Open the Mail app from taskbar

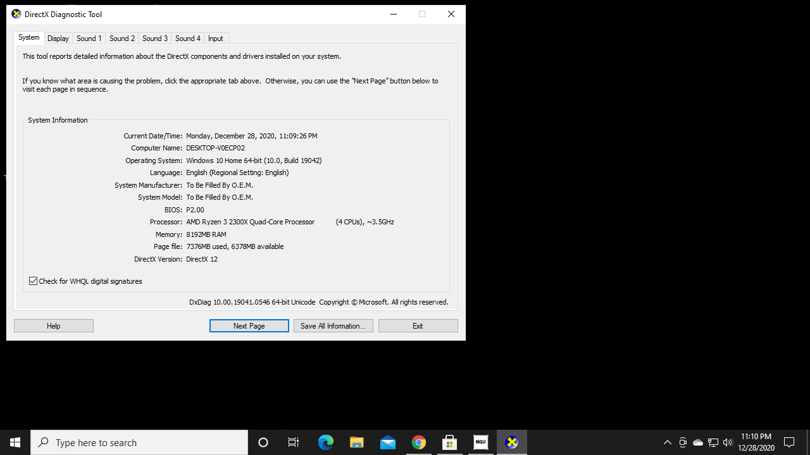(388, 442)
